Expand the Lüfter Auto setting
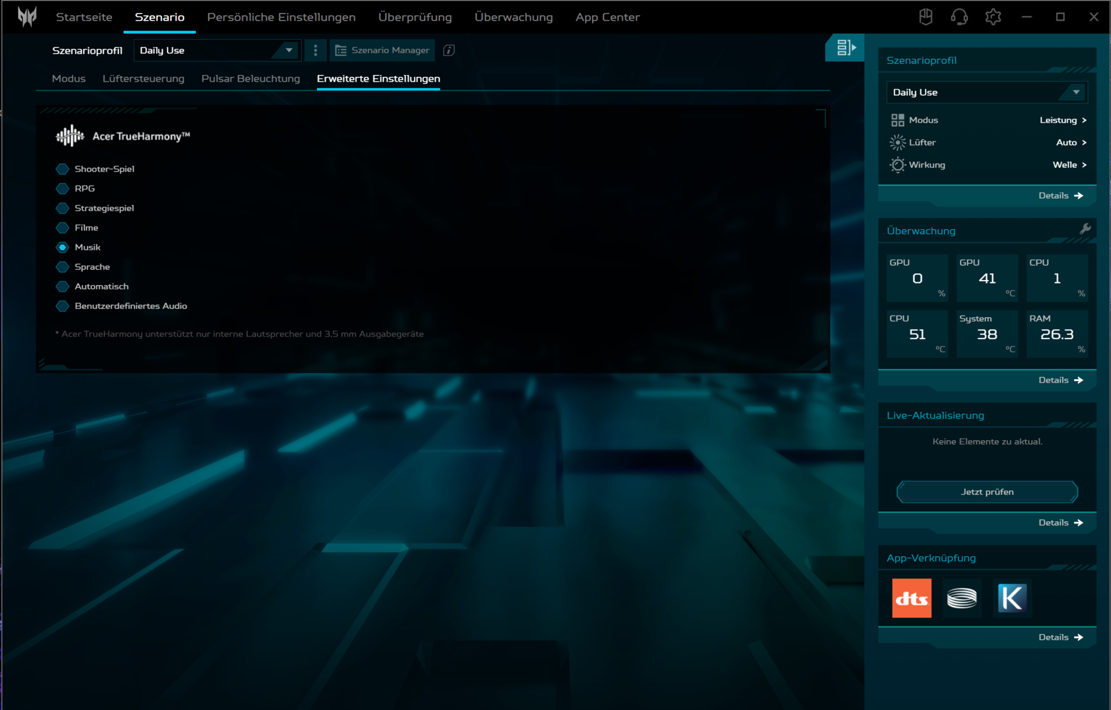The image size is (1111, 710). (1071, 143)
